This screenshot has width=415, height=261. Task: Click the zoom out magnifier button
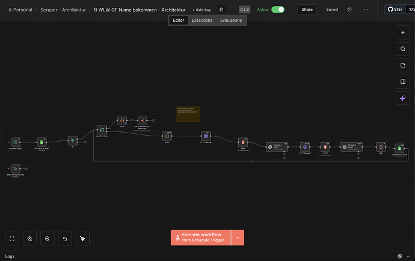pos(48,238)
